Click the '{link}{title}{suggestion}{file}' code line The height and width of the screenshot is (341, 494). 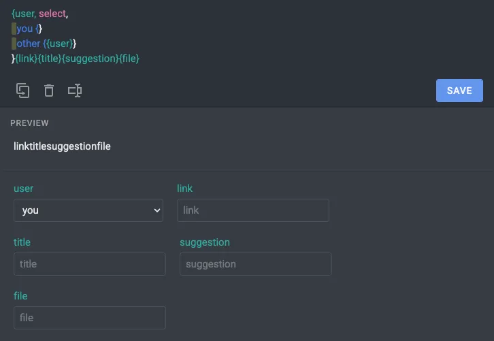[x=76, y=59]
